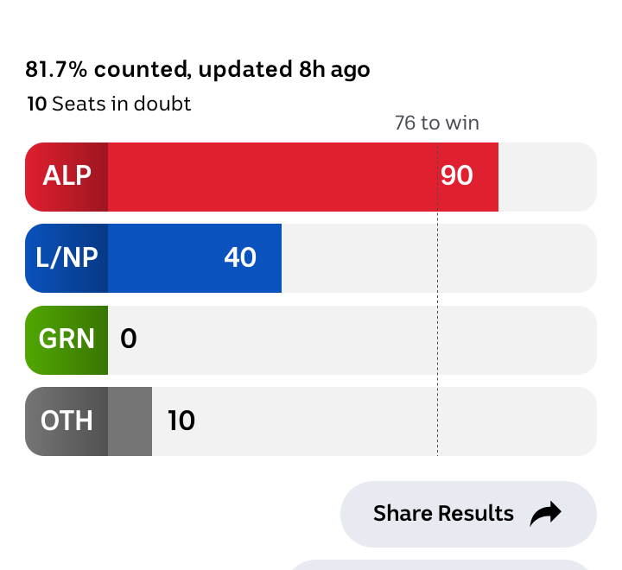Click the dashed majority line in the L/NP row

437,258
